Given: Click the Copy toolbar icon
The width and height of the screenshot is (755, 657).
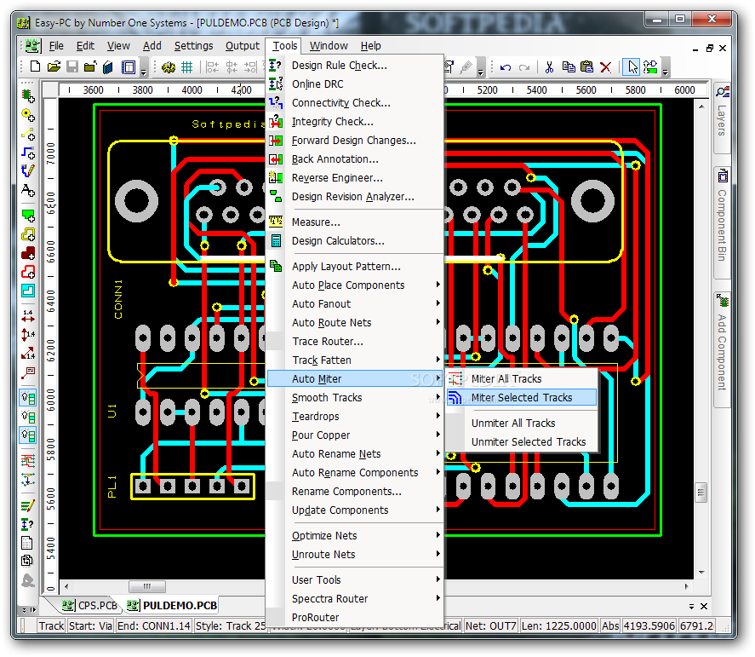Looking at the screenshot, I should click(569, 67).
